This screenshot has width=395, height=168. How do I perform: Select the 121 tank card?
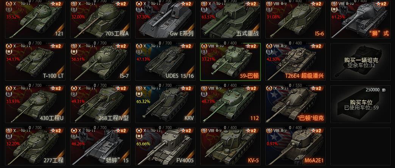pyautogui.click(x=35, y=19)
